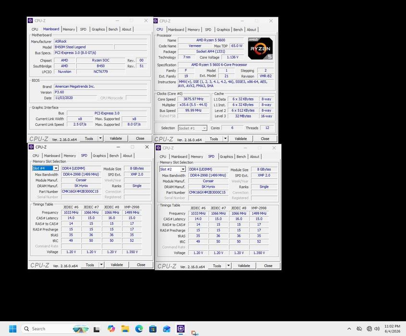Open the CPU tab in Mainboard window
The image size is (406, 336).
[35, 29]
